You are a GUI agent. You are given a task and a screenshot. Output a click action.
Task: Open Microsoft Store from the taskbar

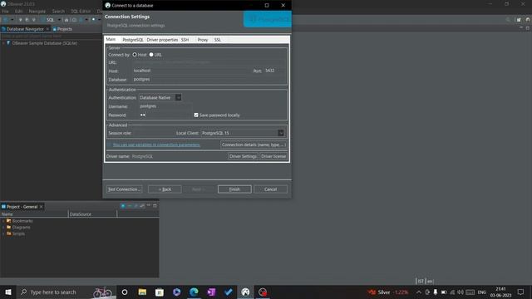pos(160,292)
